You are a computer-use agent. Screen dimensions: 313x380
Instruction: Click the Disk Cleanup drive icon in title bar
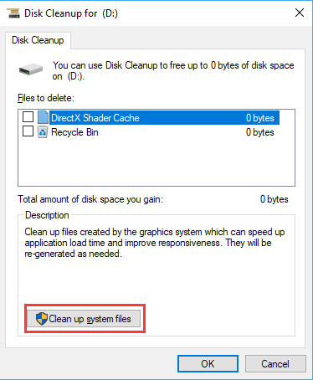(x=13, y=13)
